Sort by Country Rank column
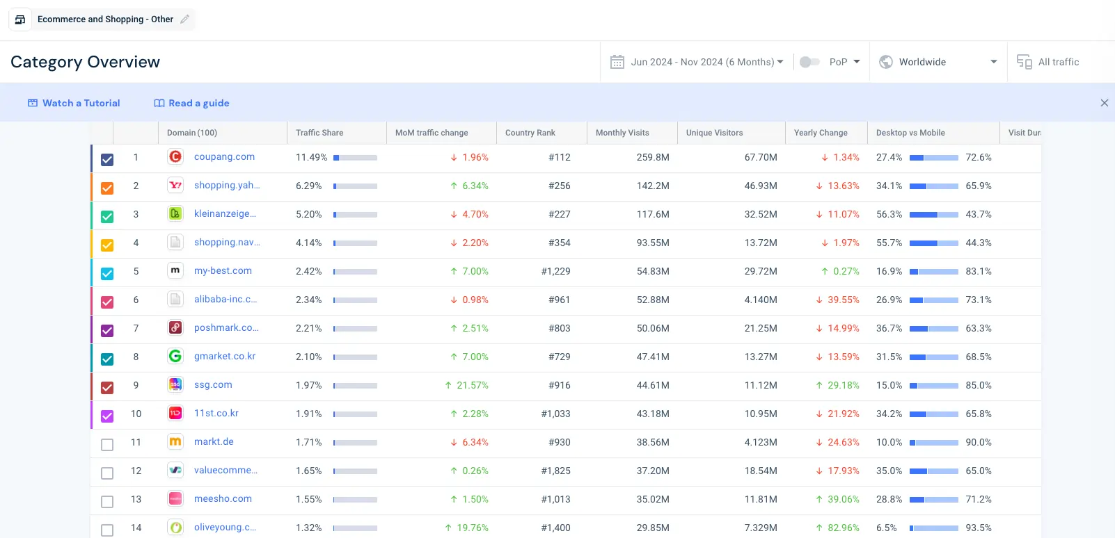Viewport: 1115px width, 538px height. (x=530, y=133)
